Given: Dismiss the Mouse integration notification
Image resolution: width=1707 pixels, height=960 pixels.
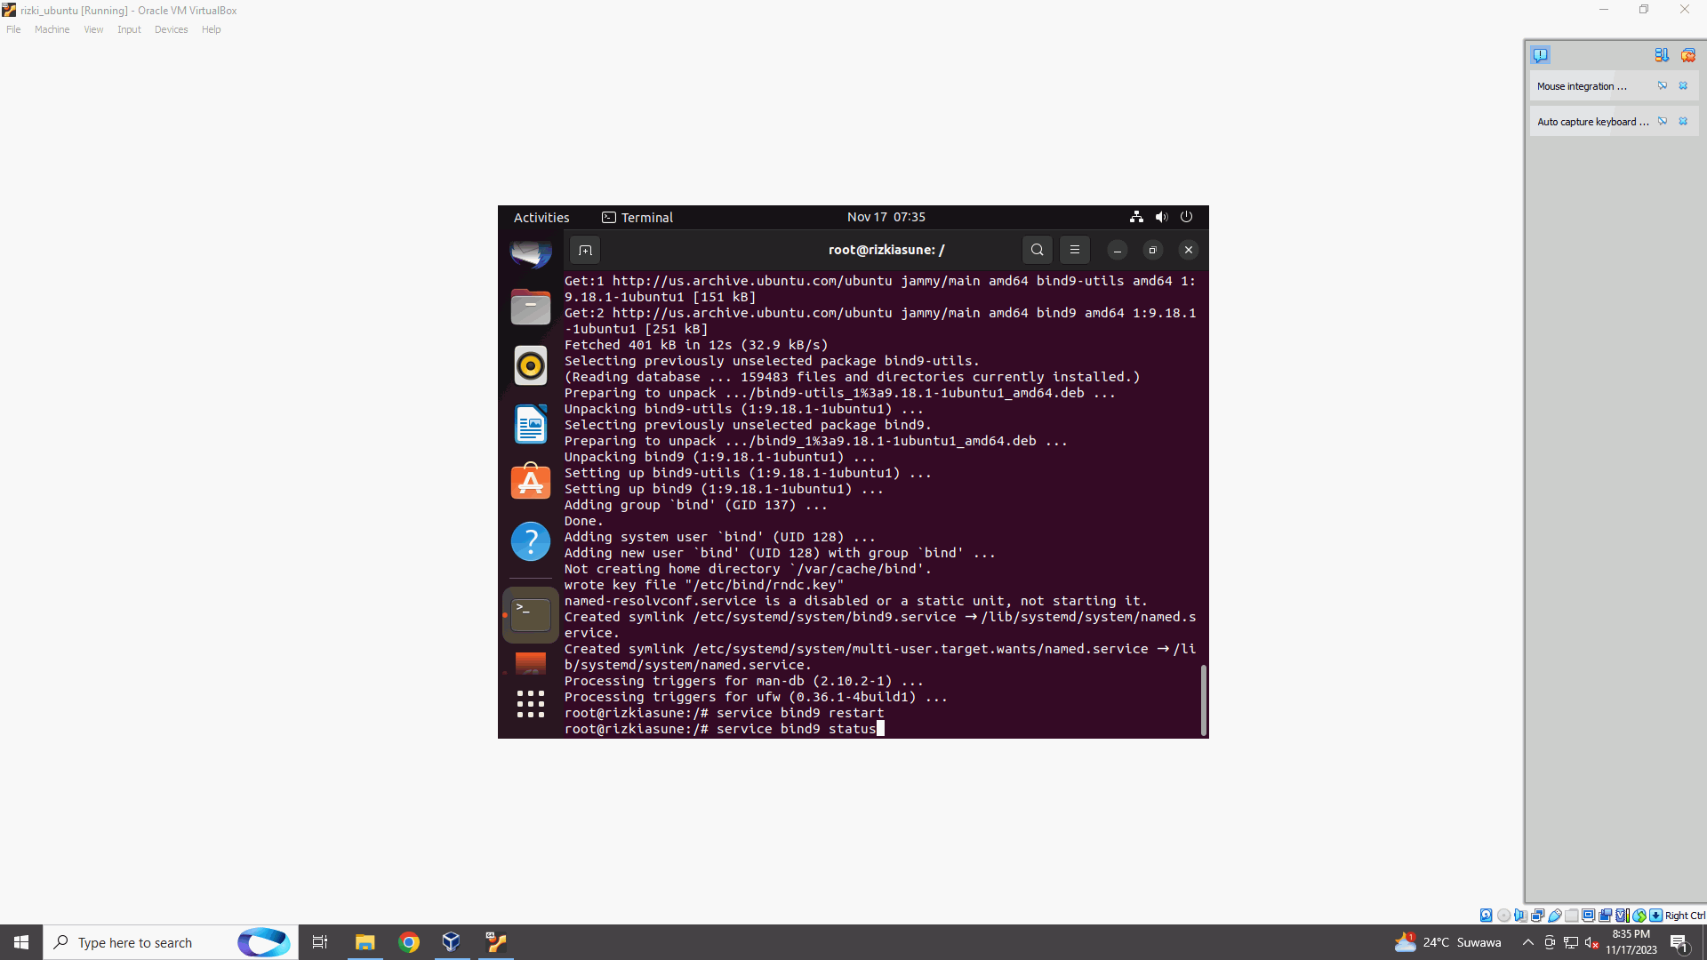Looking at the screenshot, I should pos(1683,86).
